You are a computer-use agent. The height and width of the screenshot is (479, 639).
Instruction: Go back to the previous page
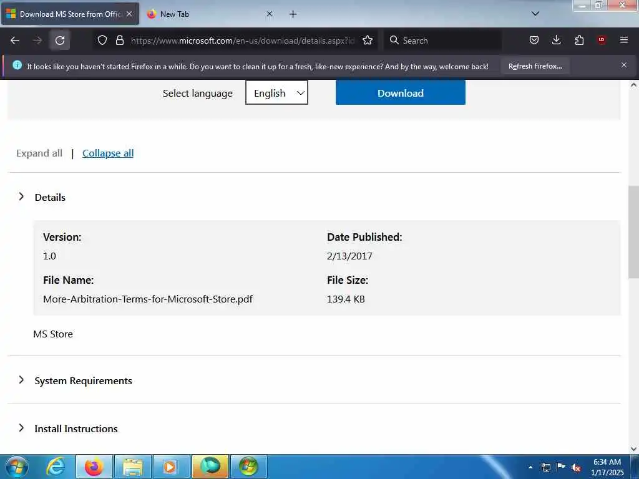click(x=15, y=41)
